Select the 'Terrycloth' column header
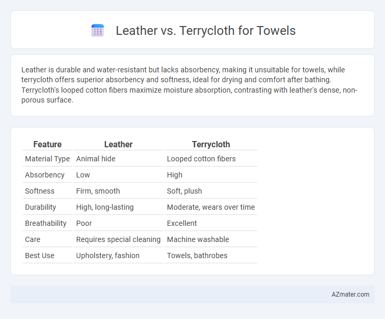Screen dimensions: 385x319 pyautogui.click(x=211, y=144)
